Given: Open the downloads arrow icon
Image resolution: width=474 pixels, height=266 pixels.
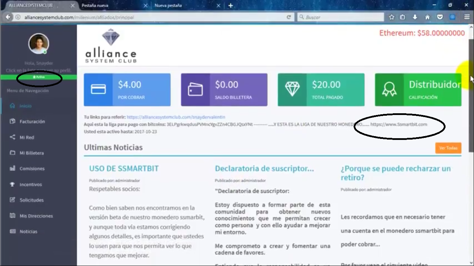Looking at the screenshot, I should click(415, 17).
